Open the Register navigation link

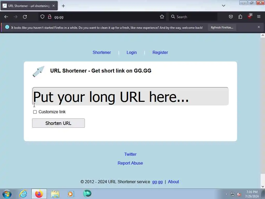click(160, 52)
